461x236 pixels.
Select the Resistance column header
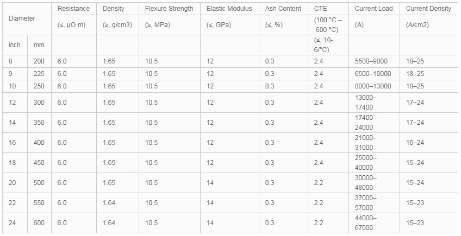pyautogui.click(x=73, y=9)
